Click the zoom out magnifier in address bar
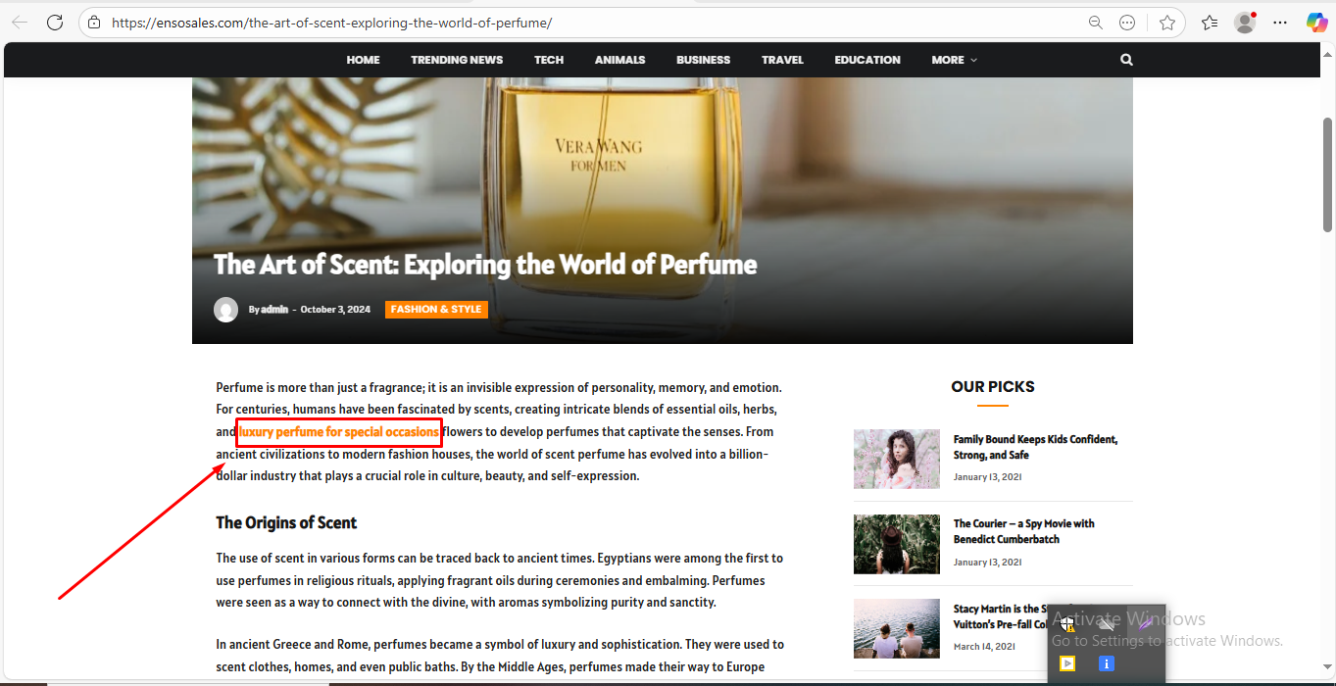The height and width of the screenshot is (686, 1336). [1095, 22]
